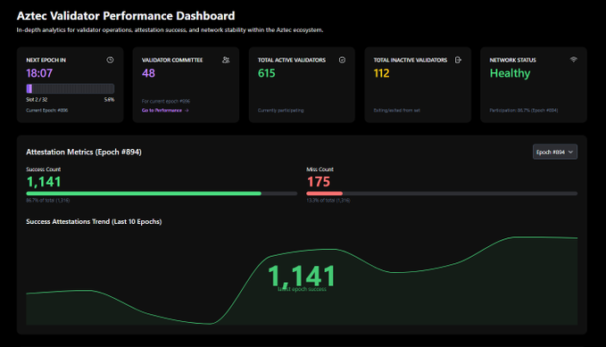Viewport: 606px width, 347px height.
Task: Click the Current Epoch label under slot progress
Action: tap(46, 111)
